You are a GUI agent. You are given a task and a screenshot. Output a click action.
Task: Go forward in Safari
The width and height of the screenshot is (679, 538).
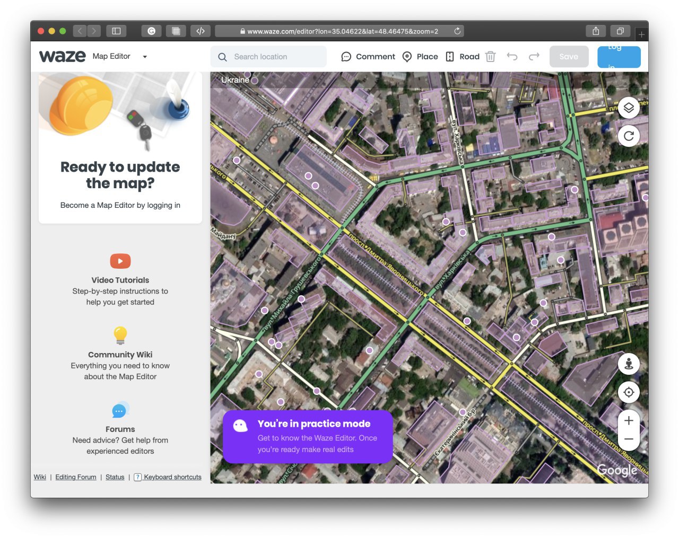(94, 31)
